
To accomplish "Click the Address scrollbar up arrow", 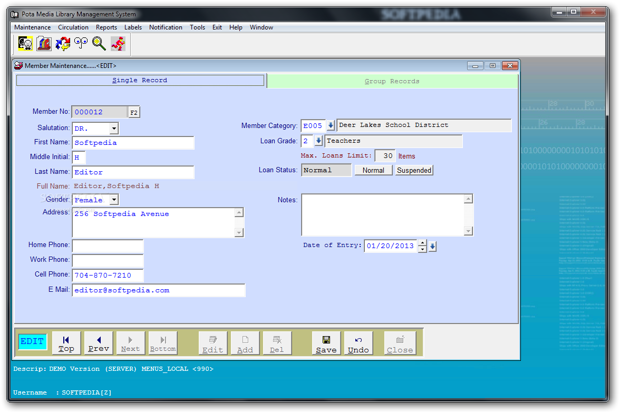I will (239, 213).
